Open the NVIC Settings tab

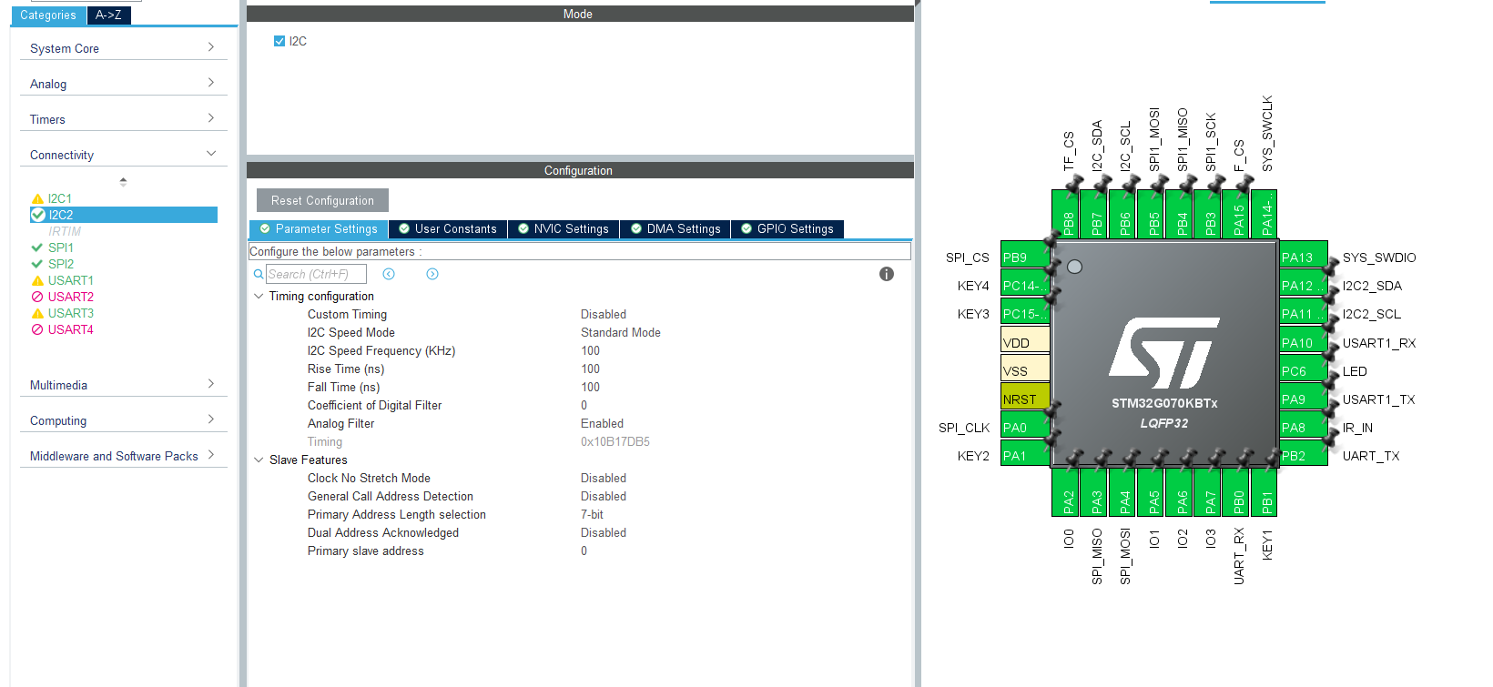point(564,228)
